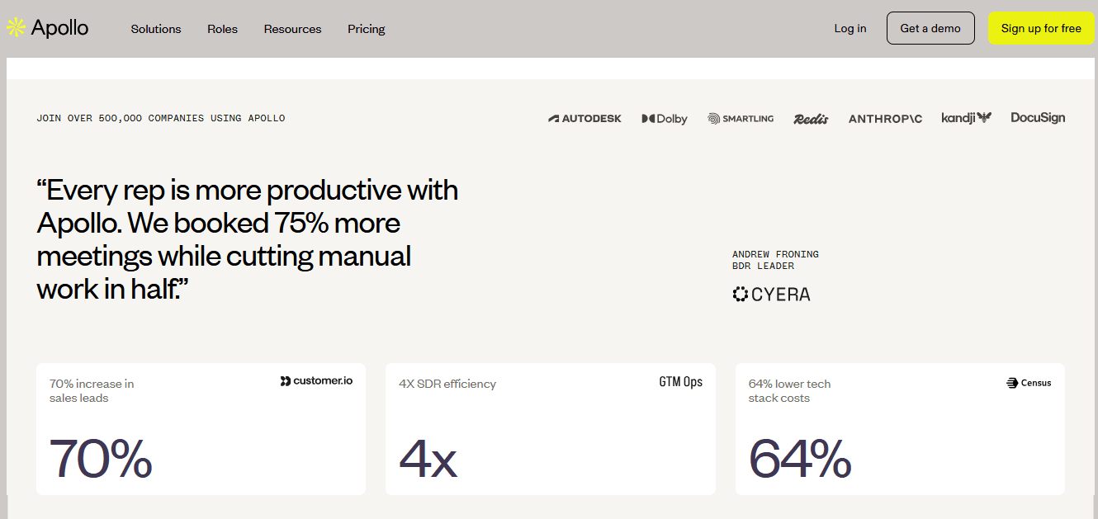This screenshot has width=1098, height=519.
Task: Open the Solutions navigation dropdown
Action: coord(156,29)
